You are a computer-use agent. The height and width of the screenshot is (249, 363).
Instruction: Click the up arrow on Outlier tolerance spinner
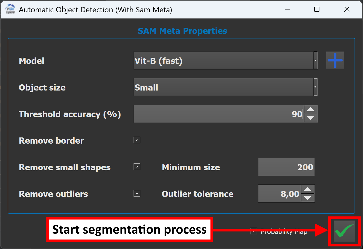pos(308,189)
